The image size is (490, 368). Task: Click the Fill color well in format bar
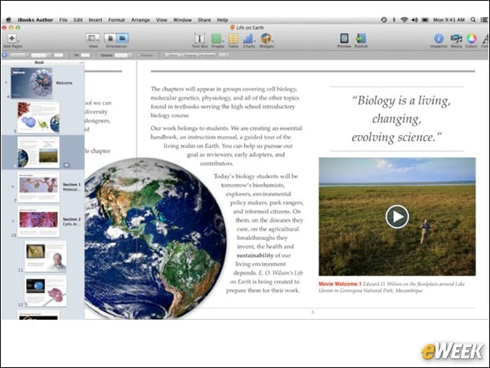85,55
